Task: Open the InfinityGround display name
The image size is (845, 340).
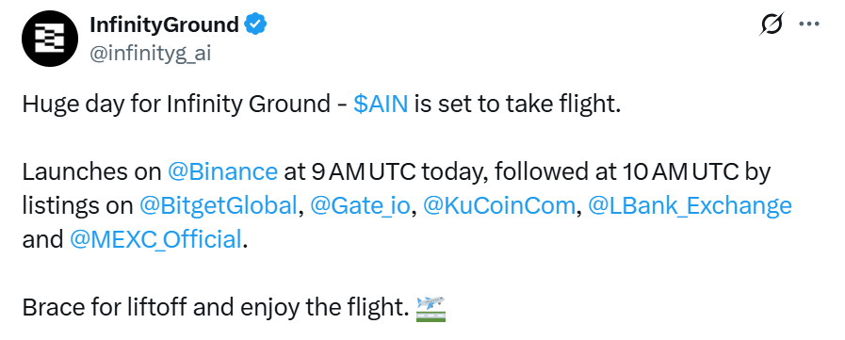Action: click(x=164, y=24)
